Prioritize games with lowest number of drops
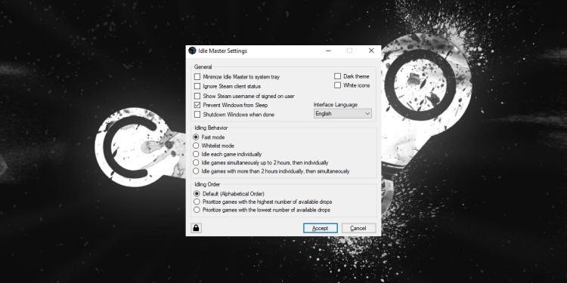The height and width of the screenshot is (283, 567). click(x=197, y=210)
